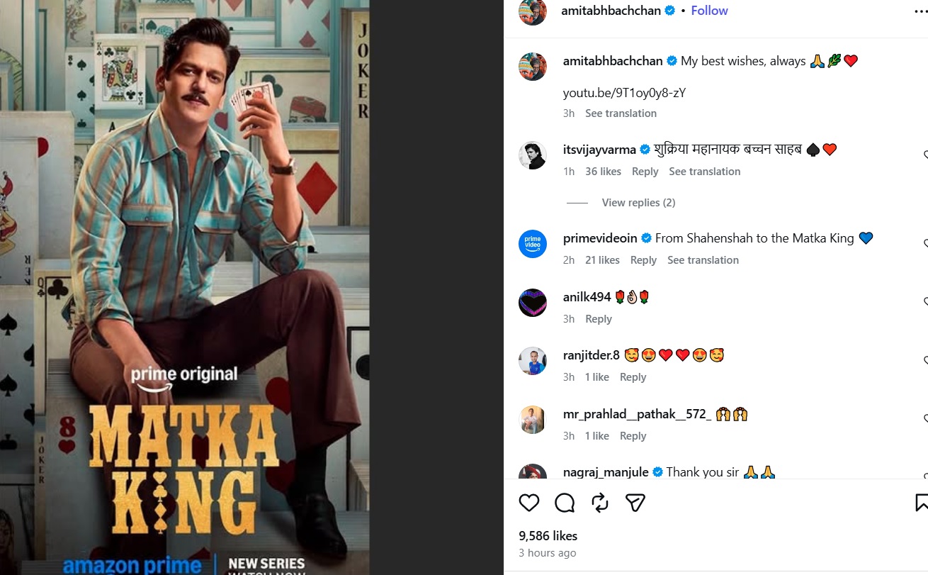The width and height of the screenshot is (928, 575).
Task: View the 9,586 likes list
Action: 548,536
